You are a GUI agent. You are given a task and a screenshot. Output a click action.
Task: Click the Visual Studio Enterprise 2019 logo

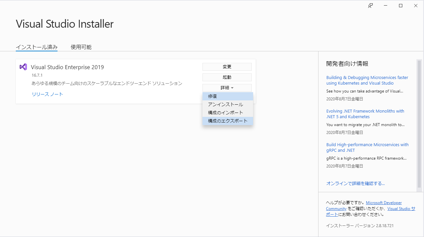point(23,67)
